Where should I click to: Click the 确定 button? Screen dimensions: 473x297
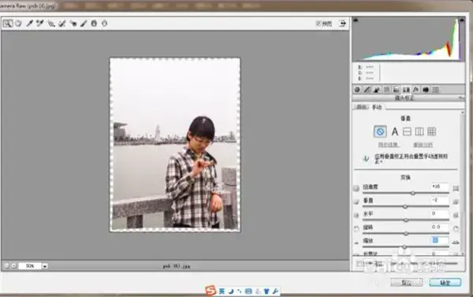coord(445,283)
